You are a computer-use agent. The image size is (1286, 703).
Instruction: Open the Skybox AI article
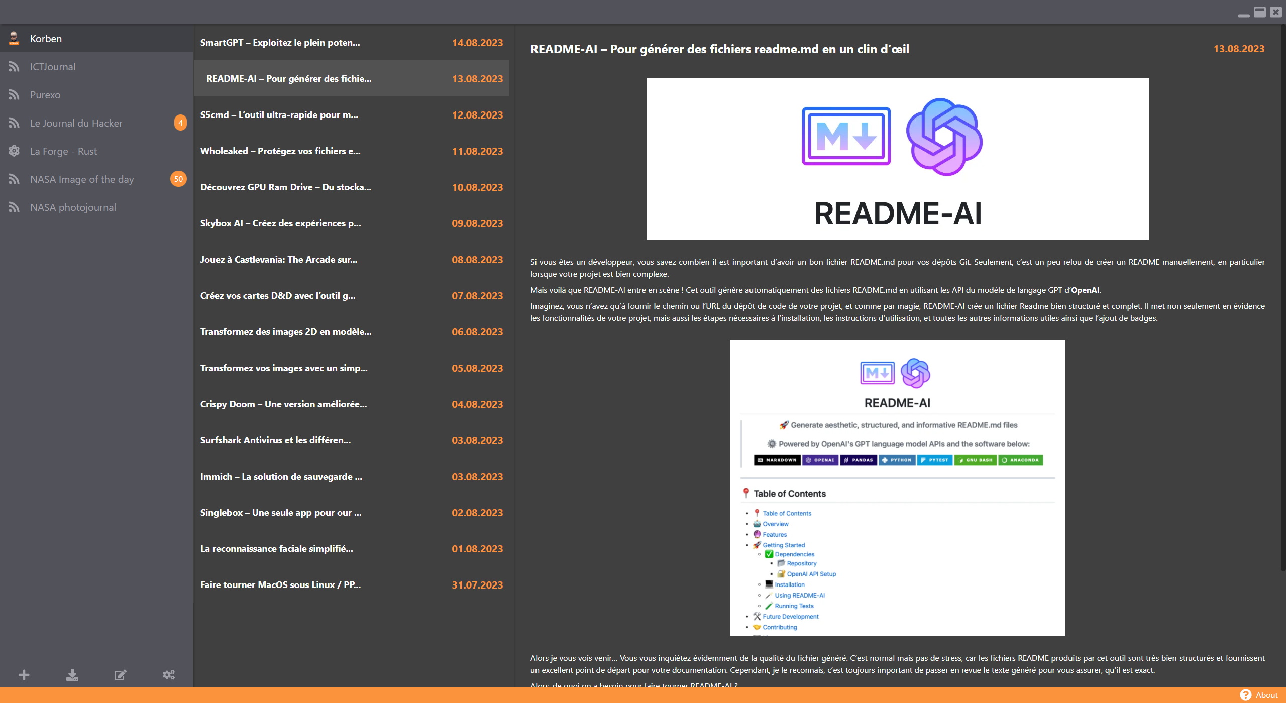(x=352, y=223)
